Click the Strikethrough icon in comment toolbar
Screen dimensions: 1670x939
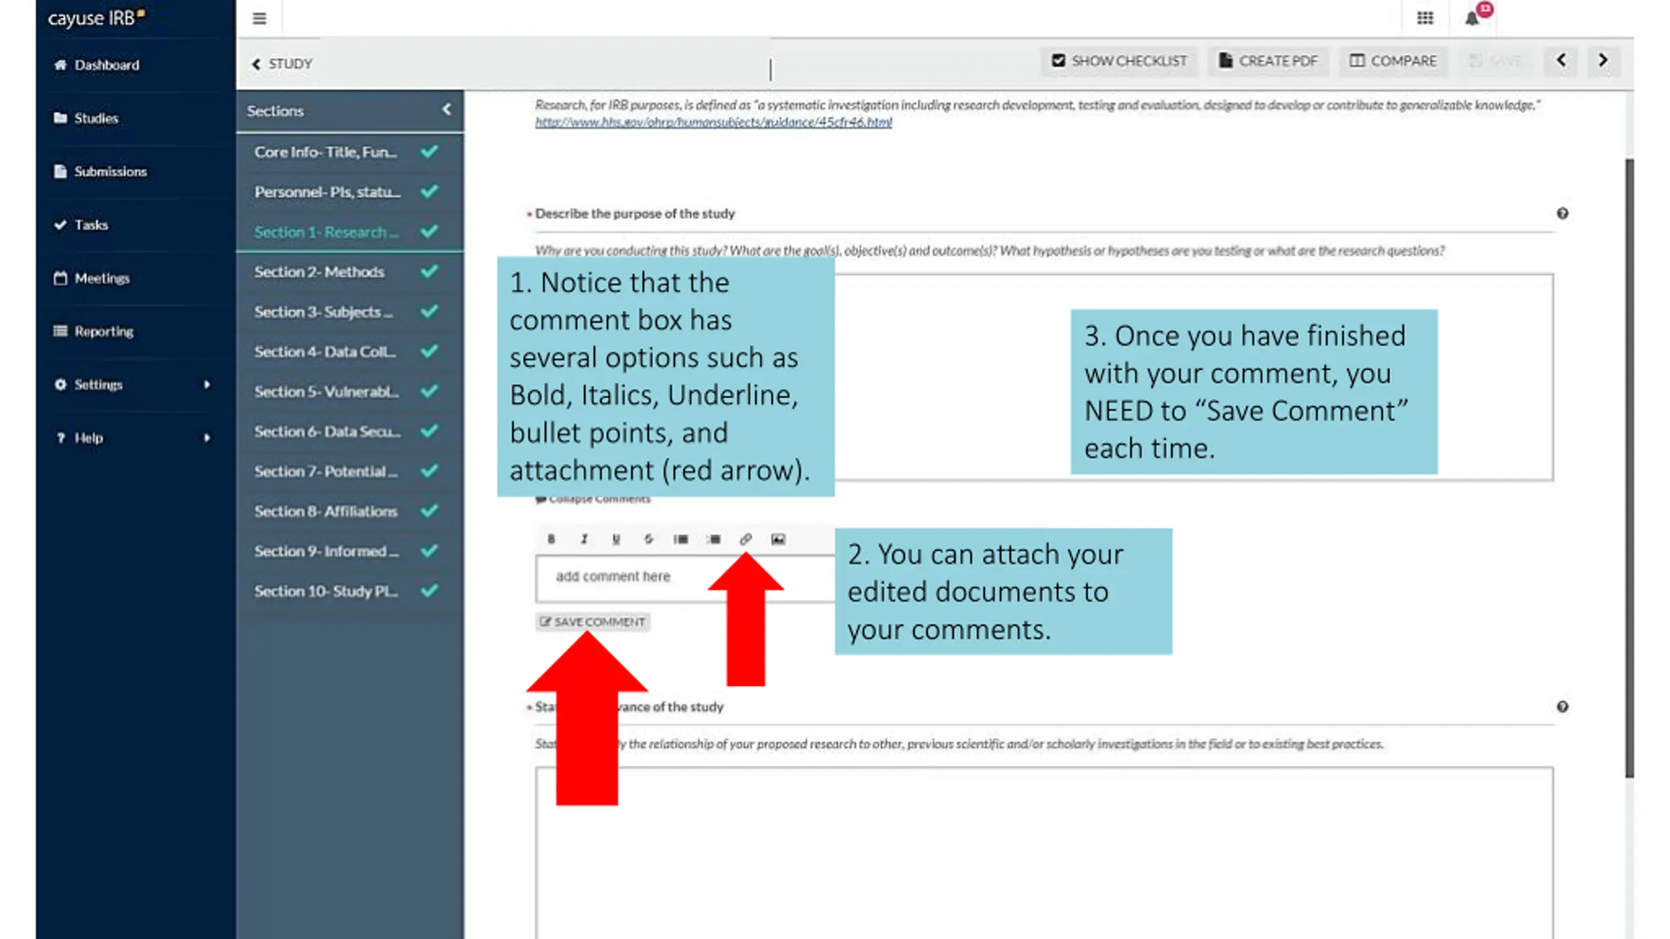[x=648, y=539]
